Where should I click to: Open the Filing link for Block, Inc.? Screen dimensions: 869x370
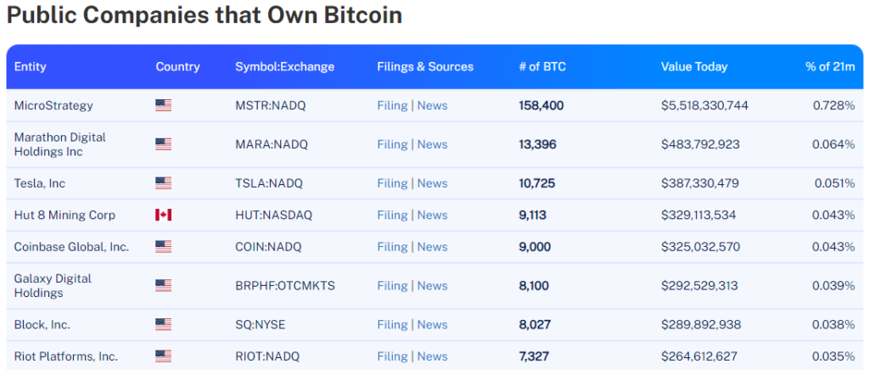pyautogui.click(x=392, y=325)
